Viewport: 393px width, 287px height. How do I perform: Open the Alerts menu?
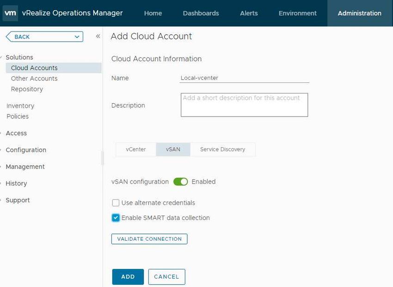[x=249, y=13]
